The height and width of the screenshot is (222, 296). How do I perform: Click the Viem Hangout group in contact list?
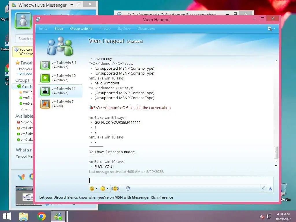[x=23, y=86]
